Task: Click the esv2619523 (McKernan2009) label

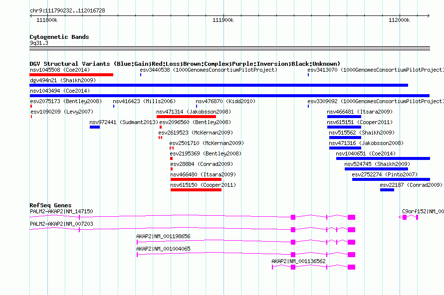Action: point(196,133)
